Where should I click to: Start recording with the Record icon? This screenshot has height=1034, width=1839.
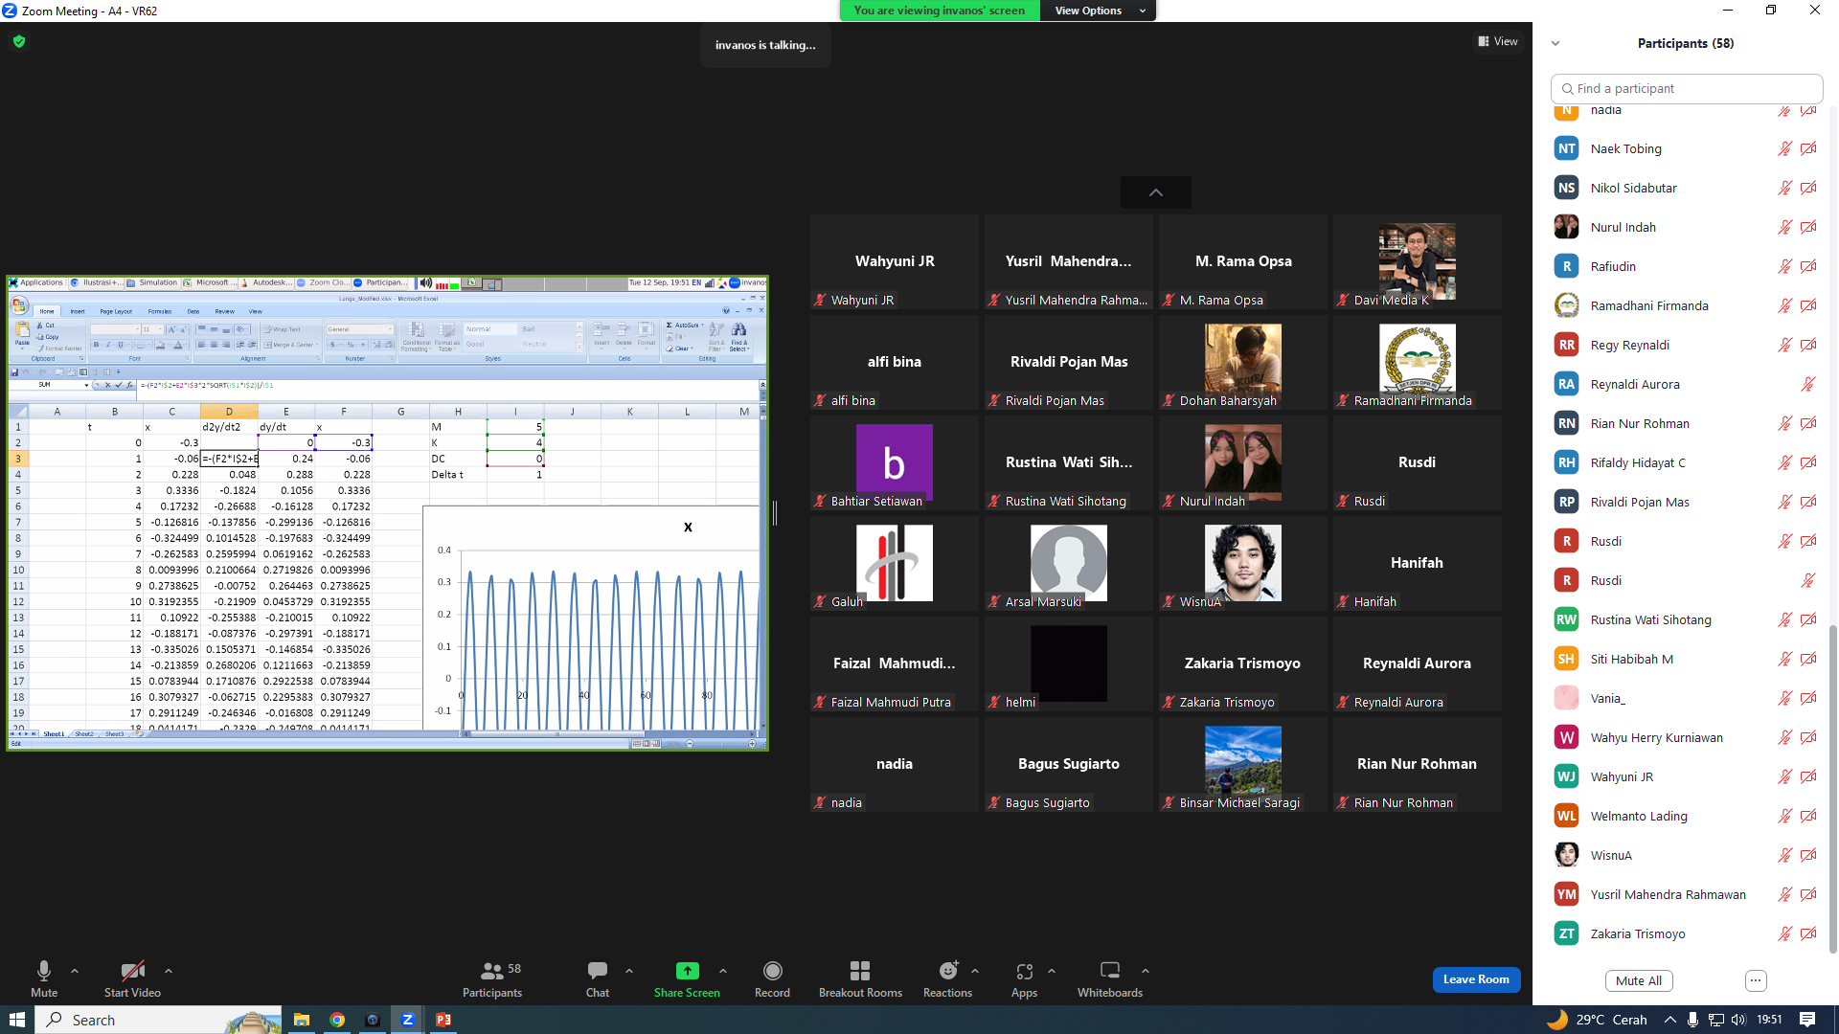pos(772,978)
